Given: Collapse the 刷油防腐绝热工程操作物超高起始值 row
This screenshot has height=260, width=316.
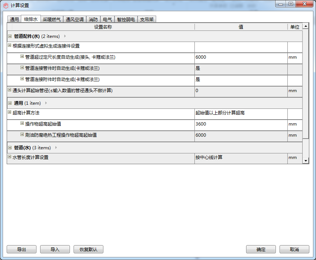Looking at the screenshot, I should point(22,134).
